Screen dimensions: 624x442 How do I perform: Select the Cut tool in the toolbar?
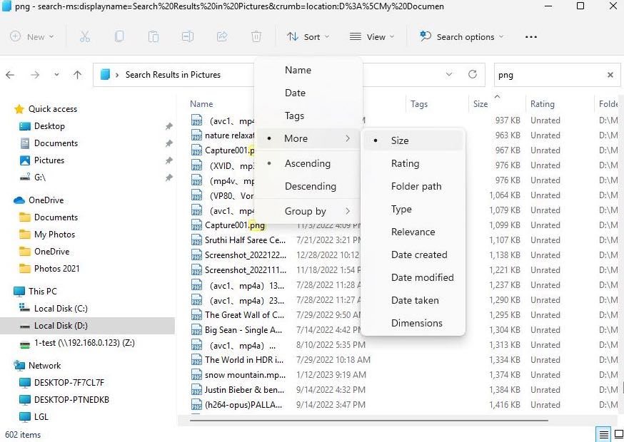coord(84,36)
